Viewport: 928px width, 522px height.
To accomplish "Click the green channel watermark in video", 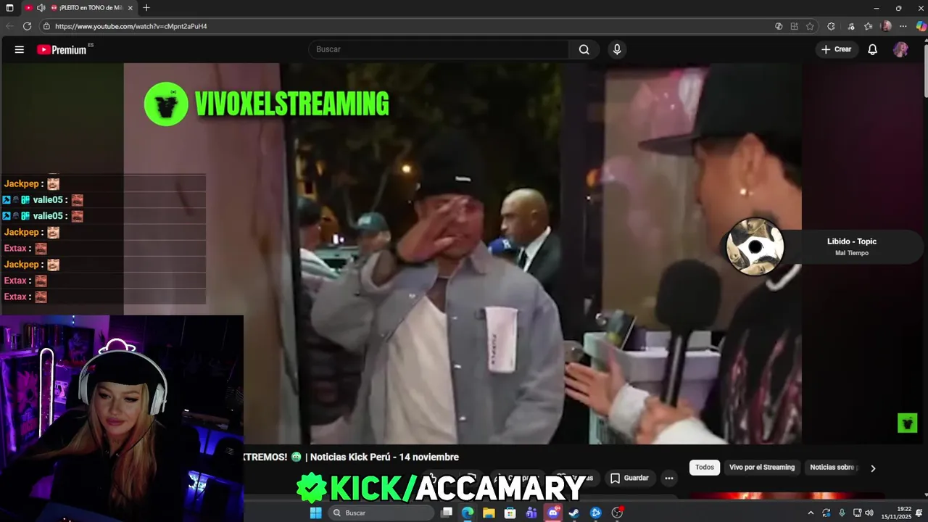I will pyautogui.click(x=907, y=423).
